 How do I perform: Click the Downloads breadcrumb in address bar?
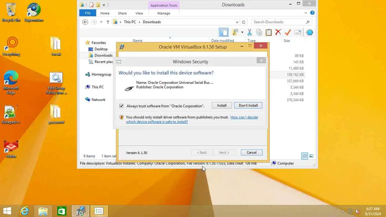coord(152,22)
